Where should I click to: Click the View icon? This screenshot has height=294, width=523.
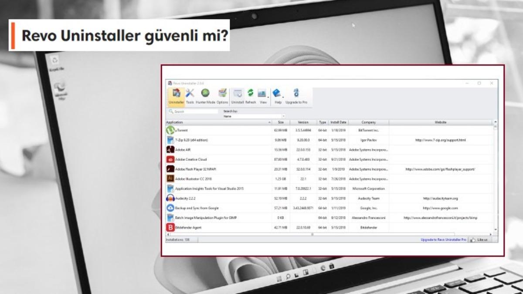tap(261, 92)
